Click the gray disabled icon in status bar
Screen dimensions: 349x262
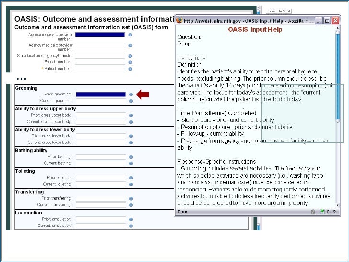[x=313, y=212]
